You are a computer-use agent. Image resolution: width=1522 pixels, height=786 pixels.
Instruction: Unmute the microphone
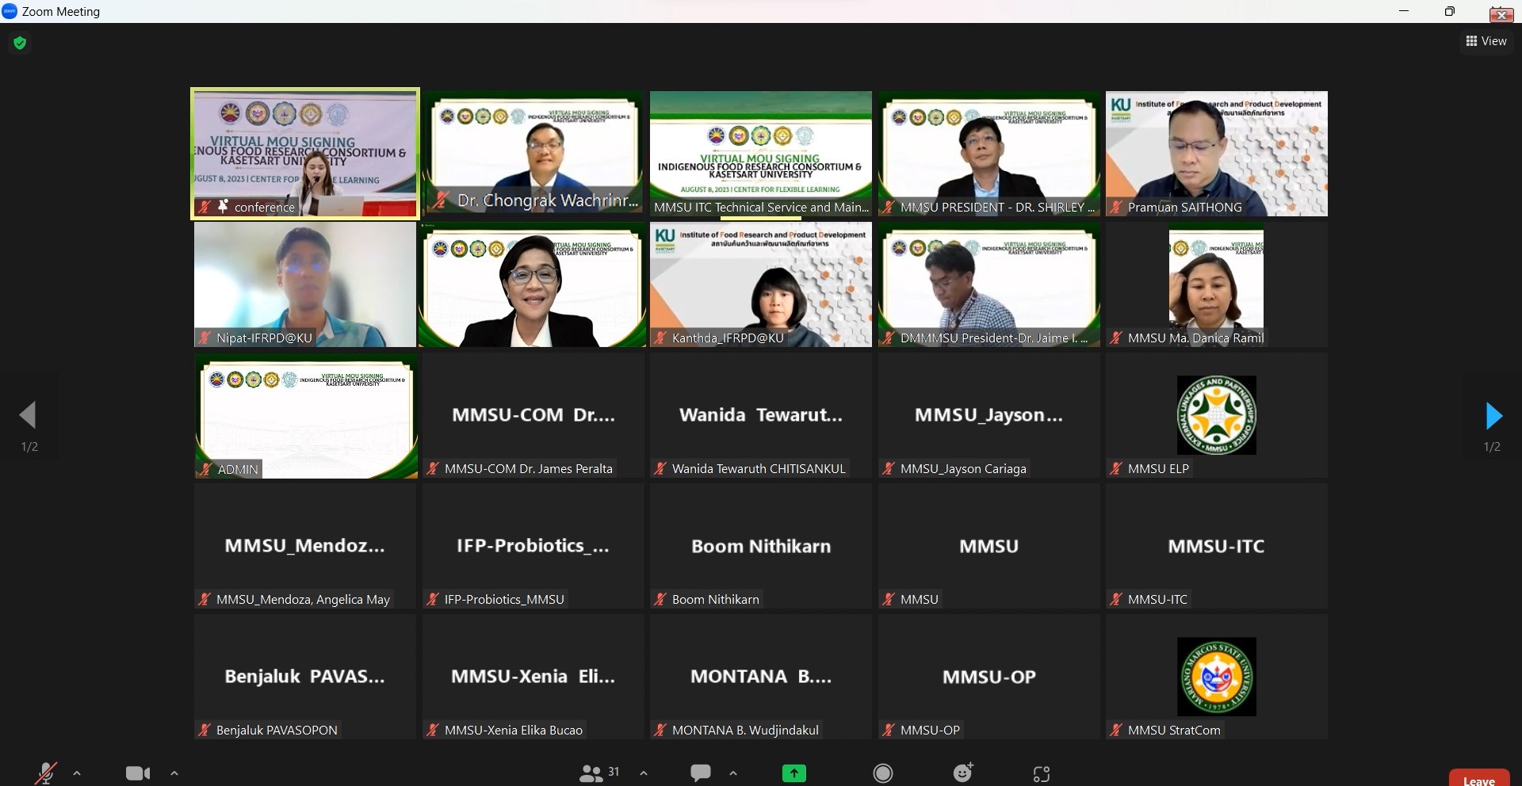click(45, 773)
